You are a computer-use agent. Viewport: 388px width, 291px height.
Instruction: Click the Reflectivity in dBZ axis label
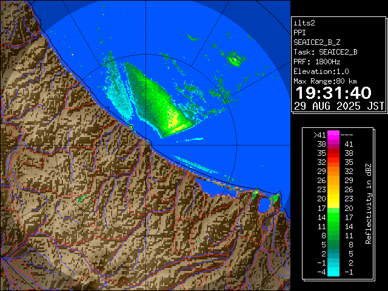[369, 203]
